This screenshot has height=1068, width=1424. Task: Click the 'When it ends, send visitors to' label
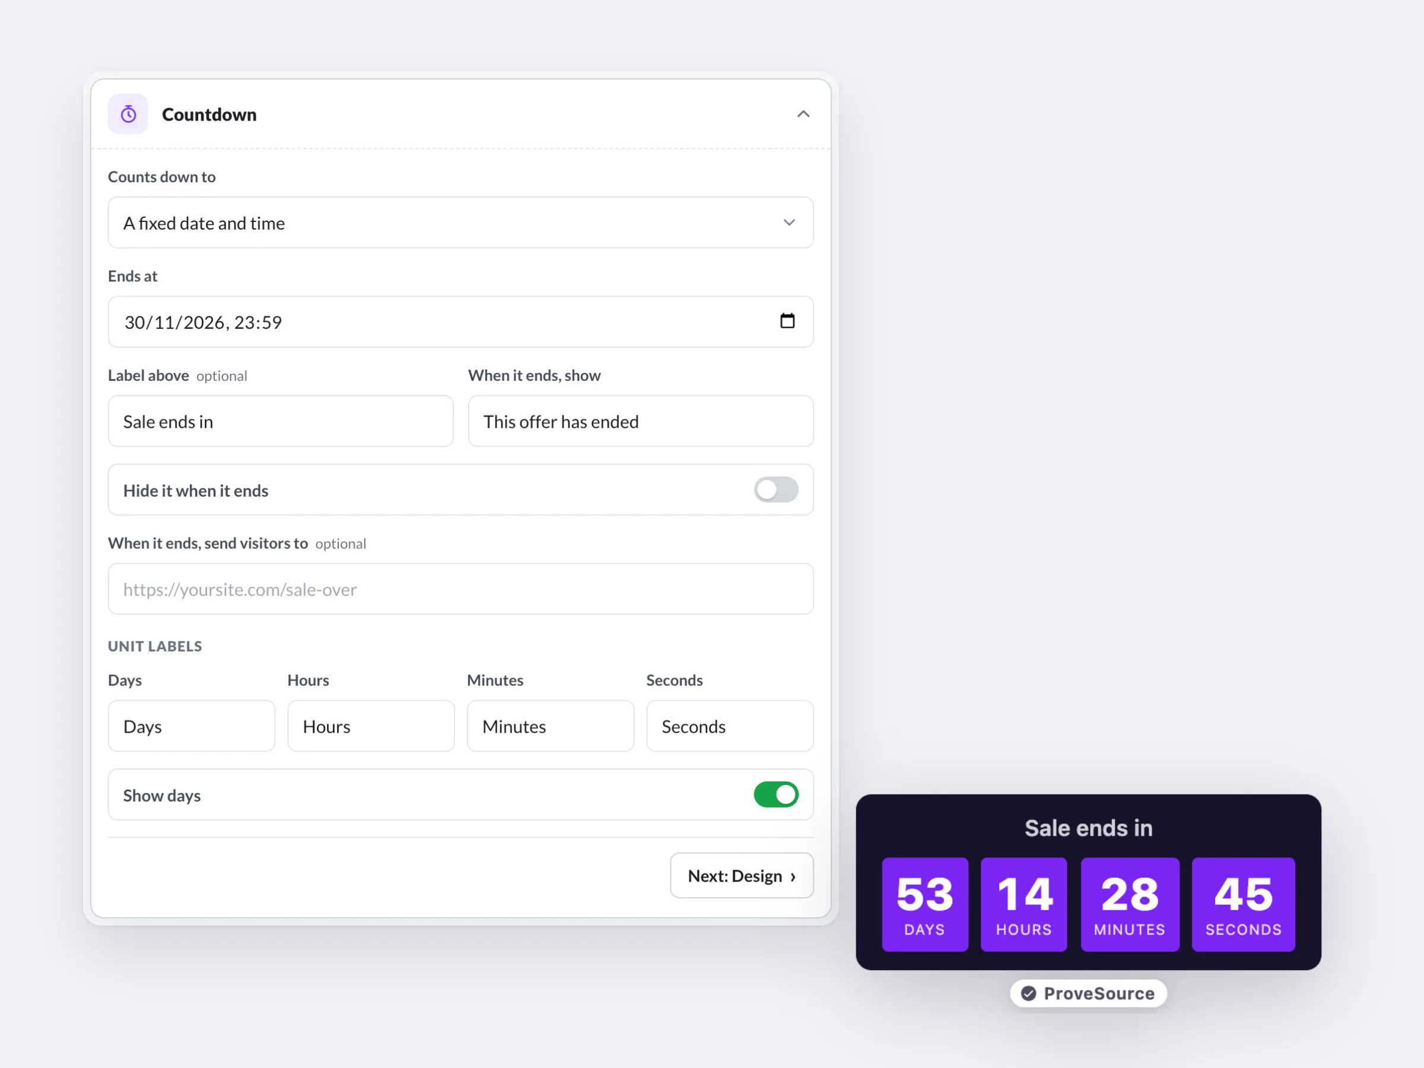pyautogui.click(x=208, y=543)
